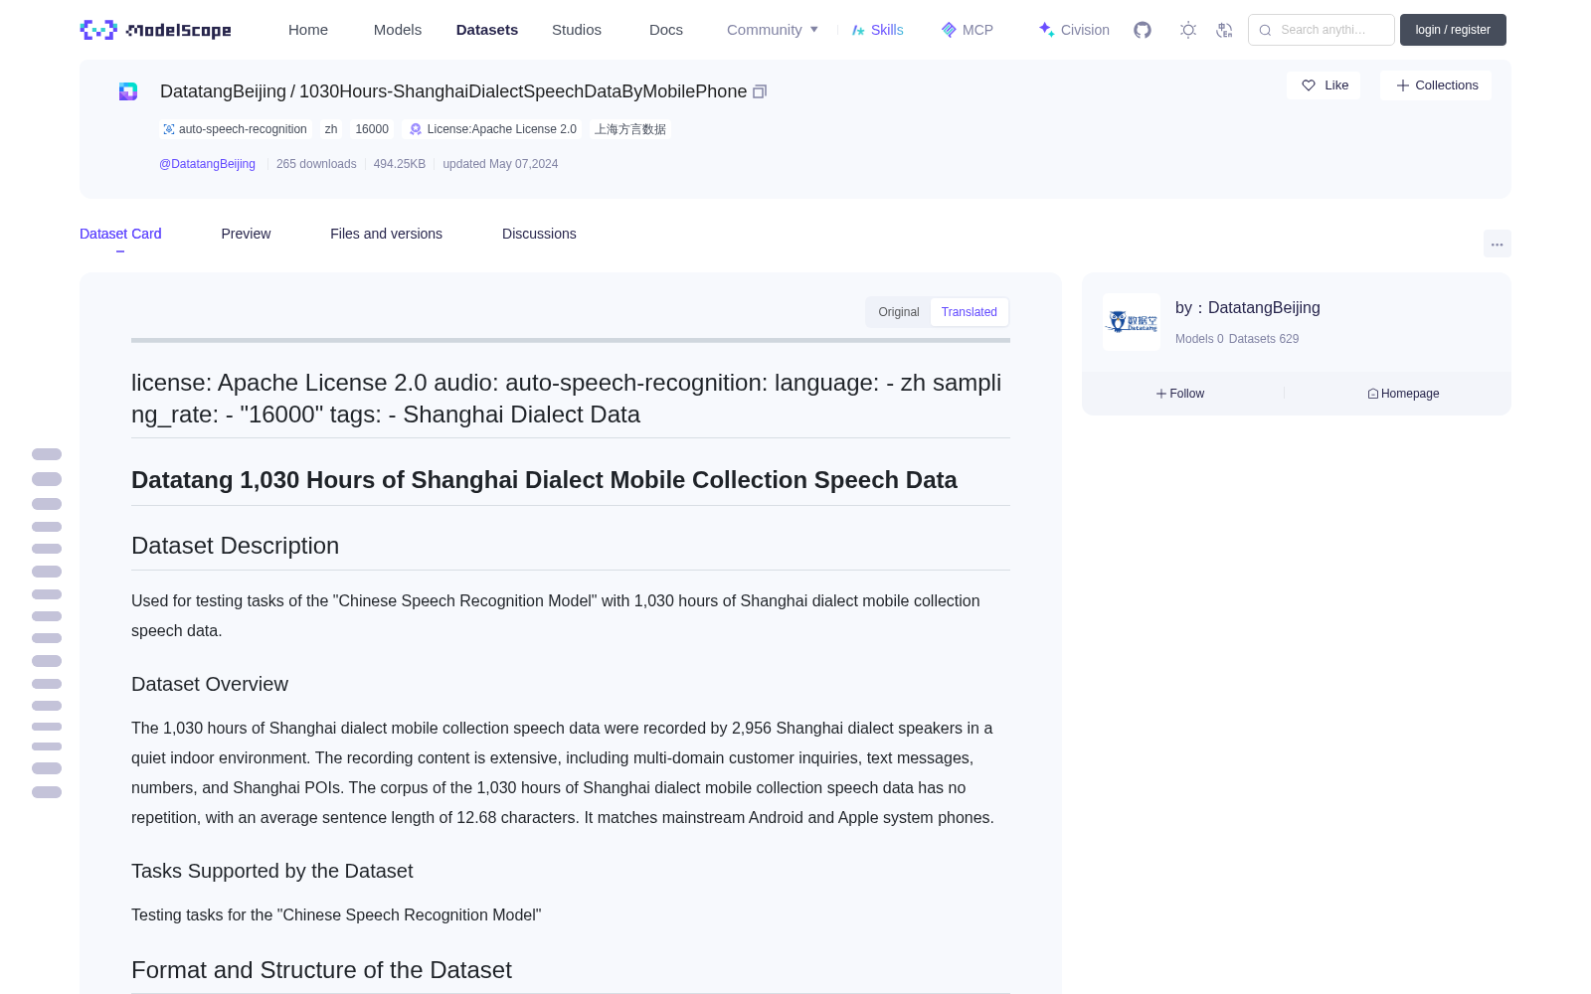Select the Dataset Card tab
Screen dimensions: 1591x994
point(120,234)
